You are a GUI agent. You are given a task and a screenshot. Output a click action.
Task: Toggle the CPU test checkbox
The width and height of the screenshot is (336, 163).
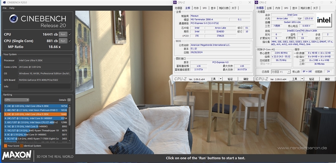(x=70, y=34)
